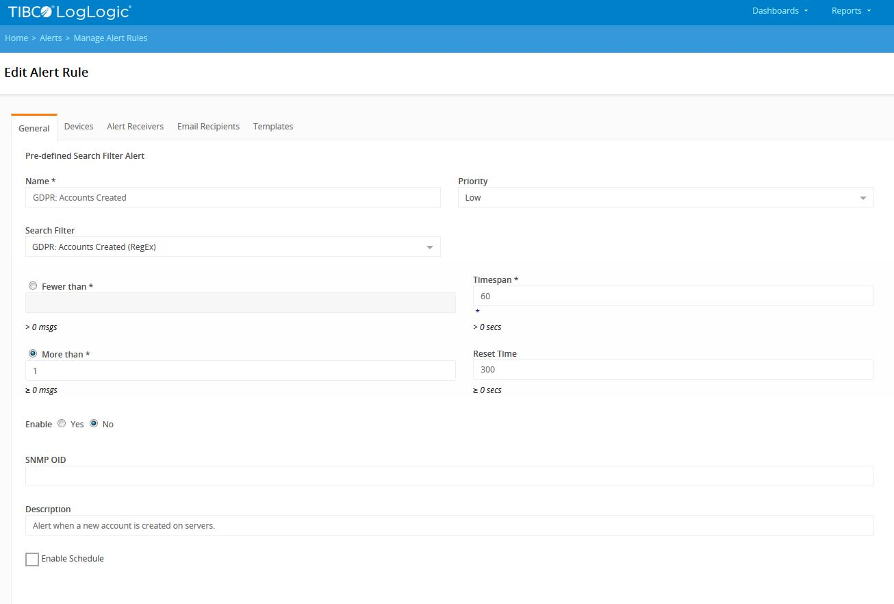Viewport: 894px width, 604px height.
Task: Set Enable to Yes
Action: pyautogui.click(x=62, y=424)
